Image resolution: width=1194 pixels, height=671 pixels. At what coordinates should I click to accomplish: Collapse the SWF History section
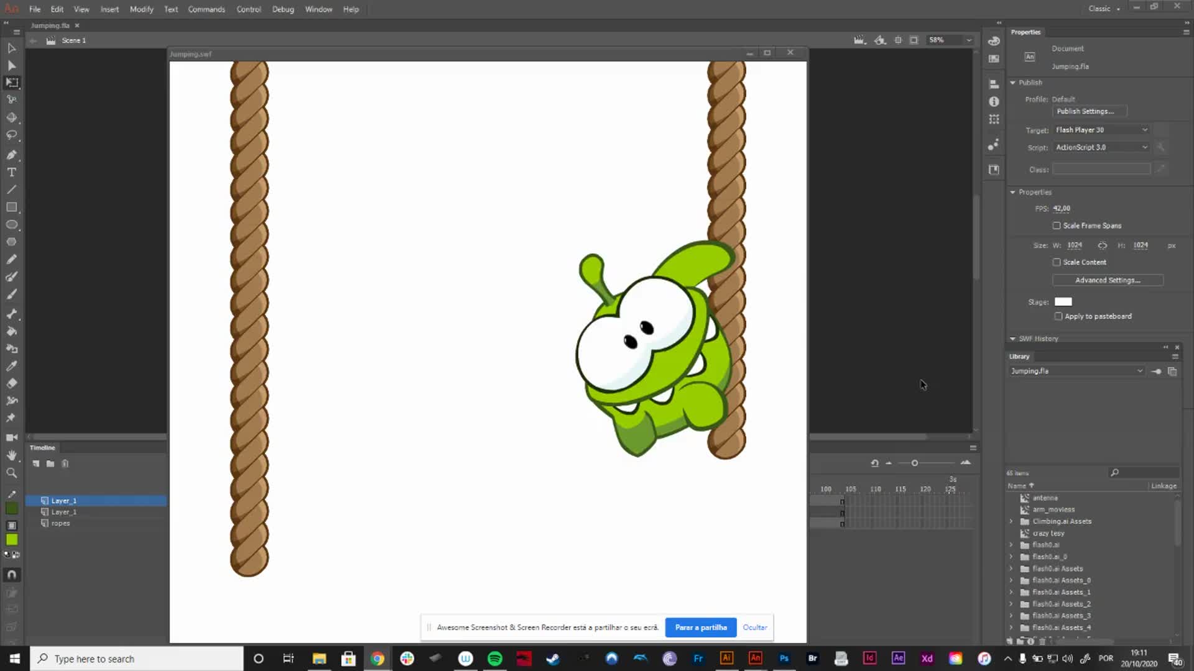pos(1012,339)
